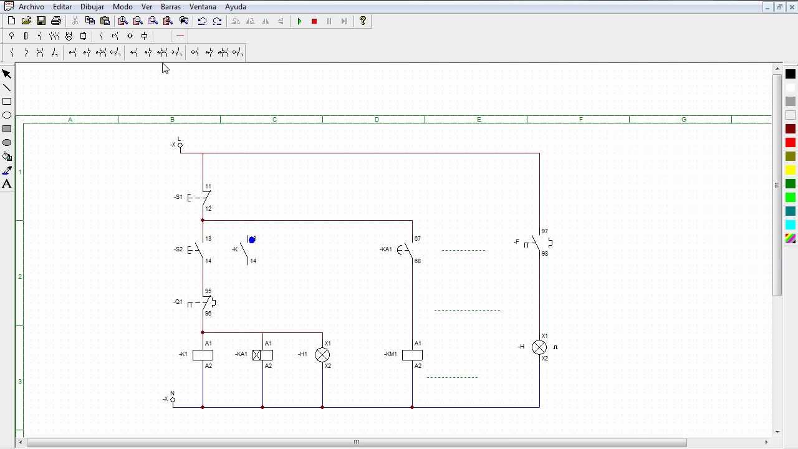Select the eyedropper color picker tool
The width and height of the screenshot is (798, 449).
[7, 170]
